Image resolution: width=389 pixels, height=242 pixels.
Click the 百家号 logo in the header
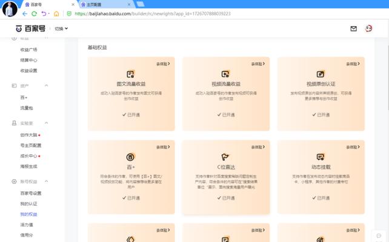click(x=30, y=28)
